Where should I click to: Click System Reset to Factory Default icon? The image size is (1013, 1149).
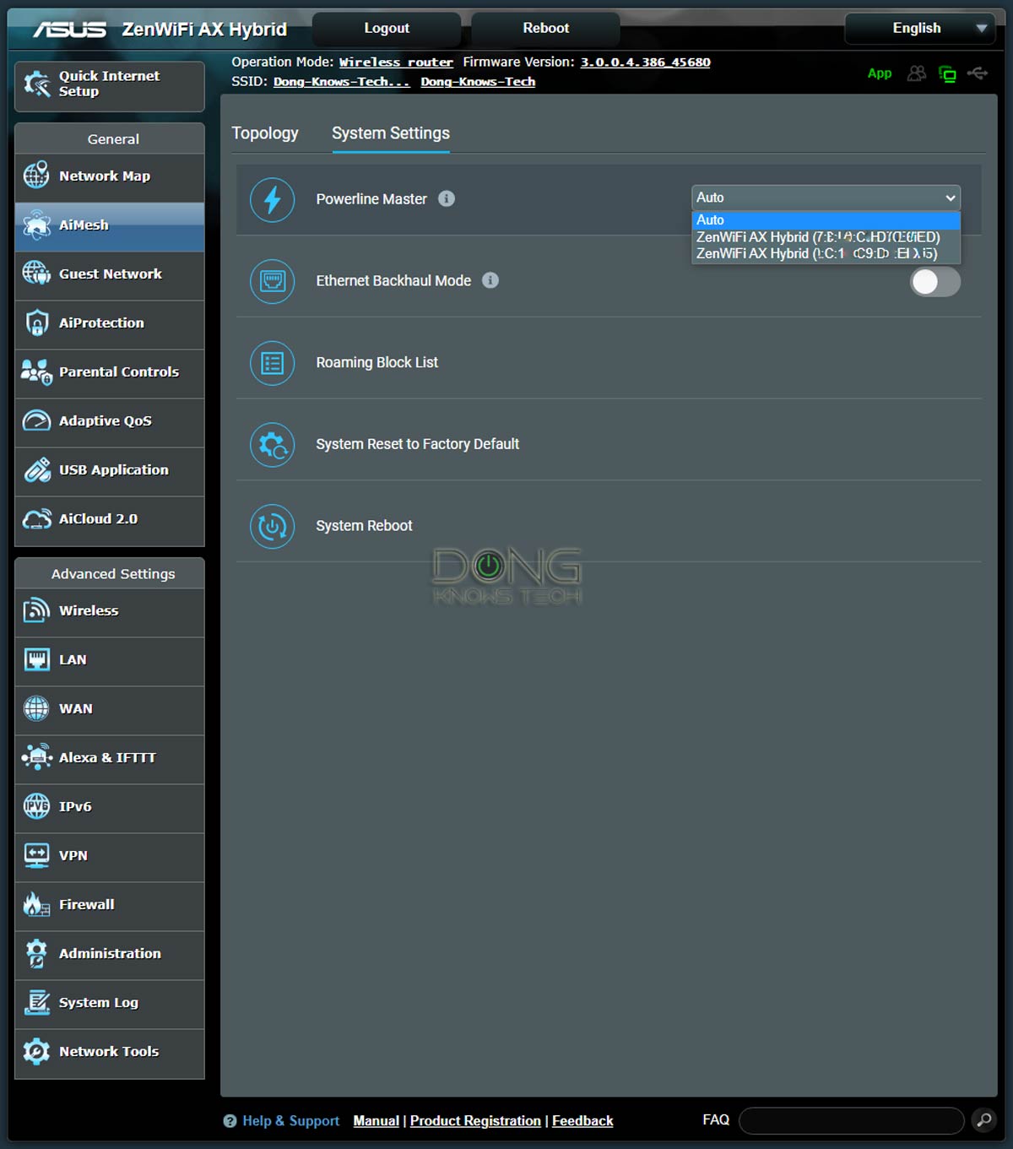(273, 445)
